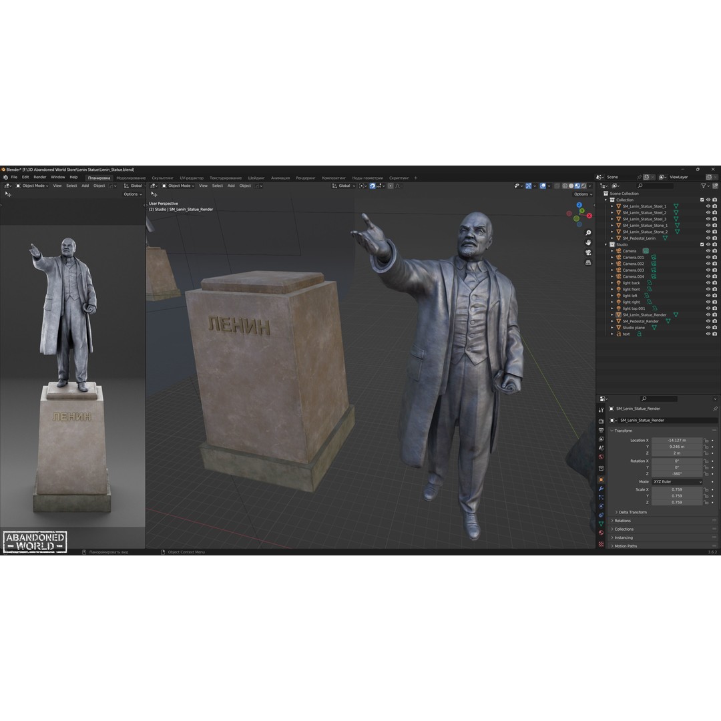The width and height of the screenshot is (721, 721).
Task: Switch to rendered viewport shading
Action: coord(583,186)
